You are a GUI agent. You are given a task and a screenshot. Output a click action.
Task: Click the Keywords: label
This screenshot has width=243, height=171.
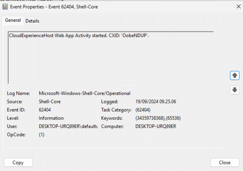[112, 118]
